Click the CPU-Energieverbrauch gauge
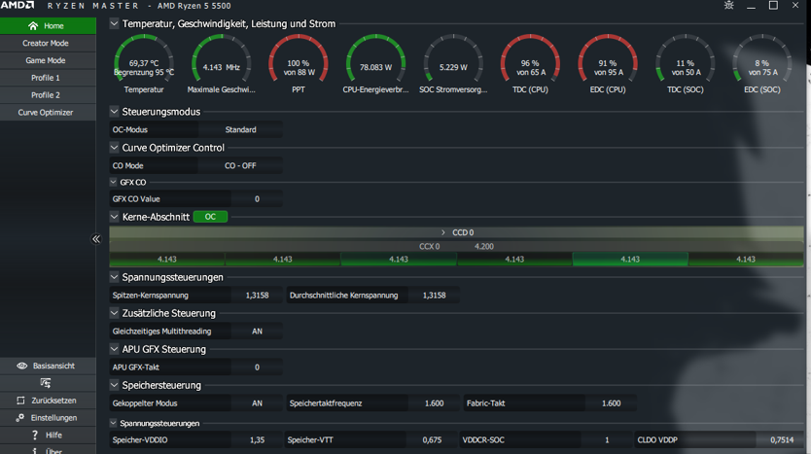The width and height of the screenshot is (811, 454). tap(376, 64)
